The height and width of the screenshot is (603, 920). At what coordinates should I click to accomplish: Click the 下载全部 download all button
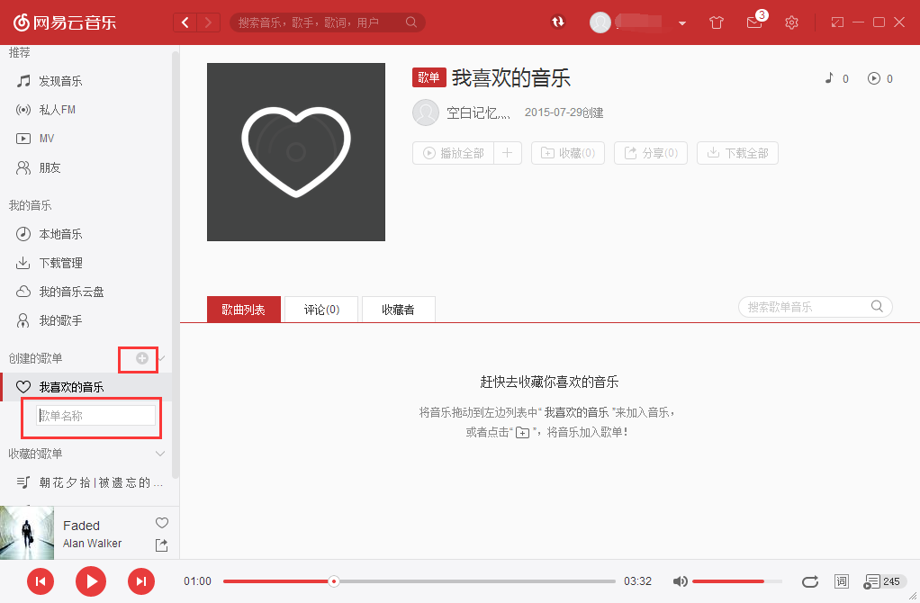(737, 152)
